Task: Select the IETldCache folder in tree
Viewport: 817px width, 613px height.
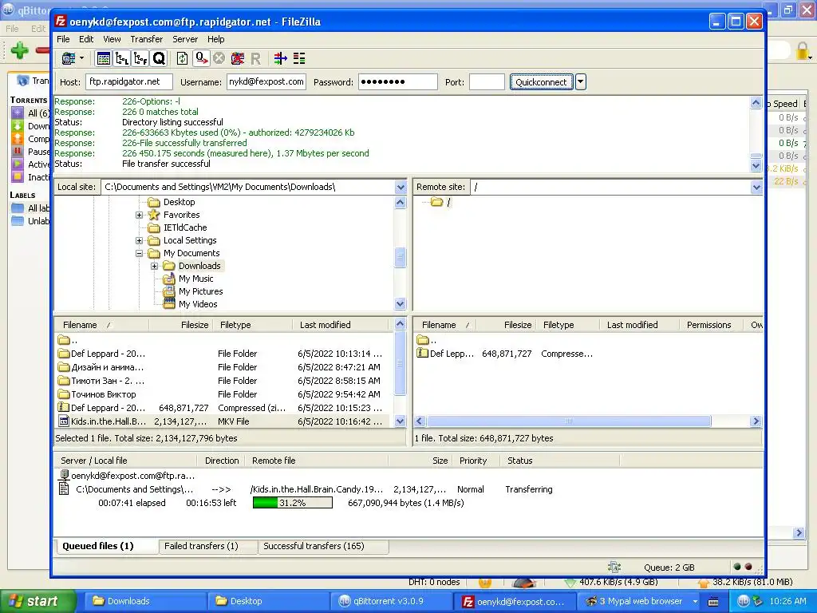Action: coord(185,227)
